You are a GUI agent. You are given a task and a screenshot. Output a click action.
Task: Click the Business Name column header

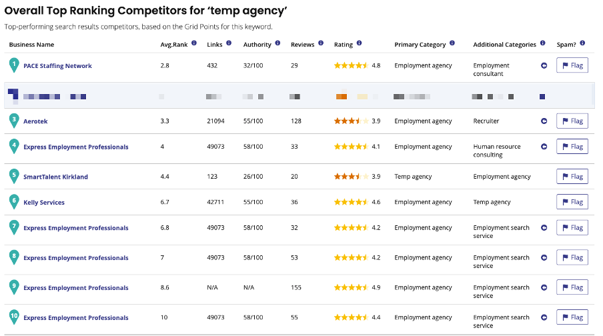[x=32, y=45]
